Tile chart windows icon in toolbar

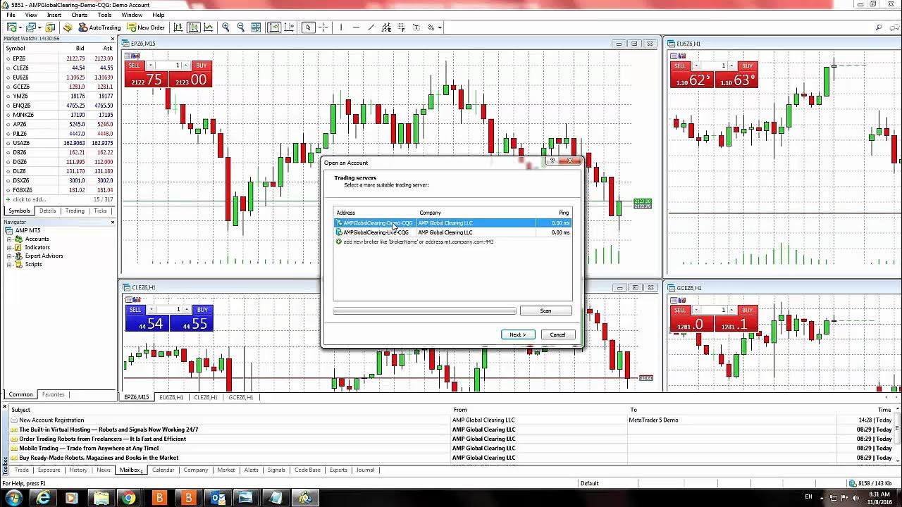click(256, 27)
